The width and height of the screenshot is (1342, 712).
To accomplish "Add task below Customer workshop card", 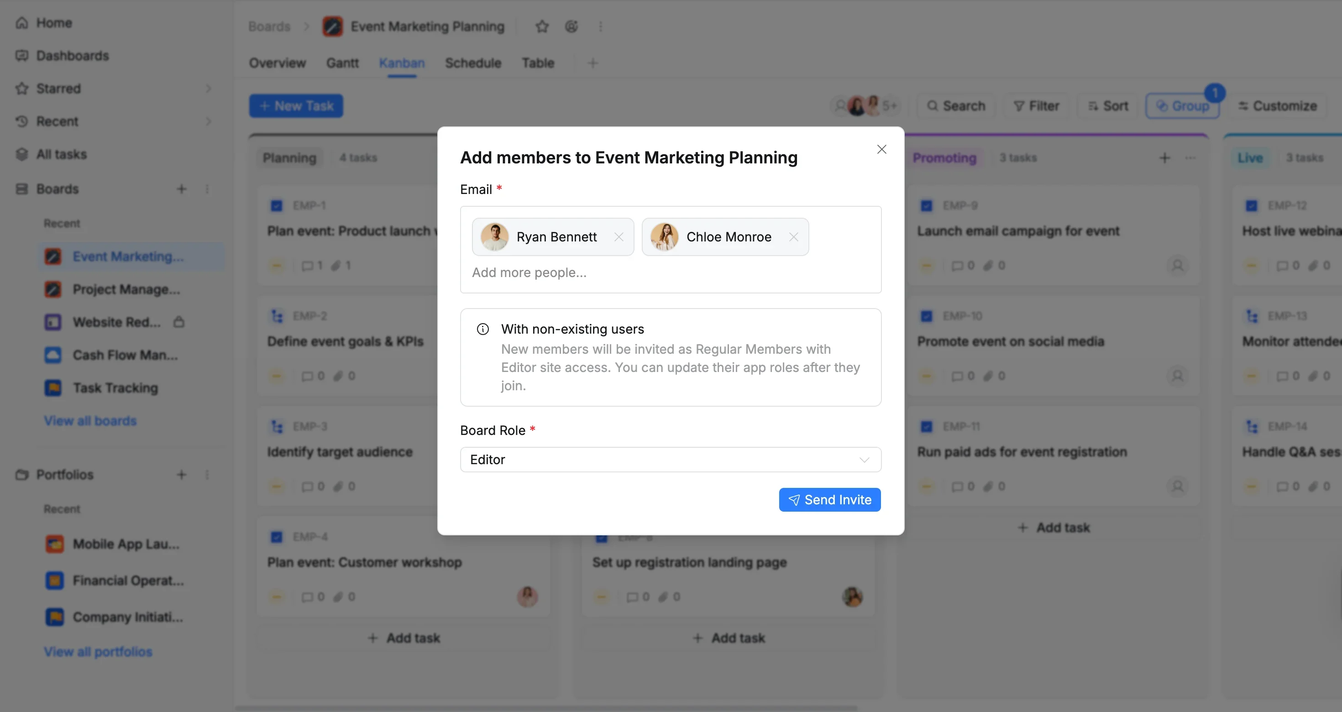I will pyautogui.click(x=404, y=638).
